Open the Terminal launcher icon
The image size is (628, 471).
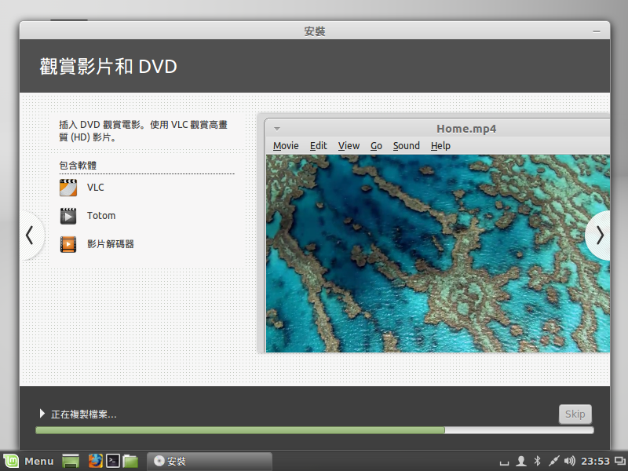[113, 461]
